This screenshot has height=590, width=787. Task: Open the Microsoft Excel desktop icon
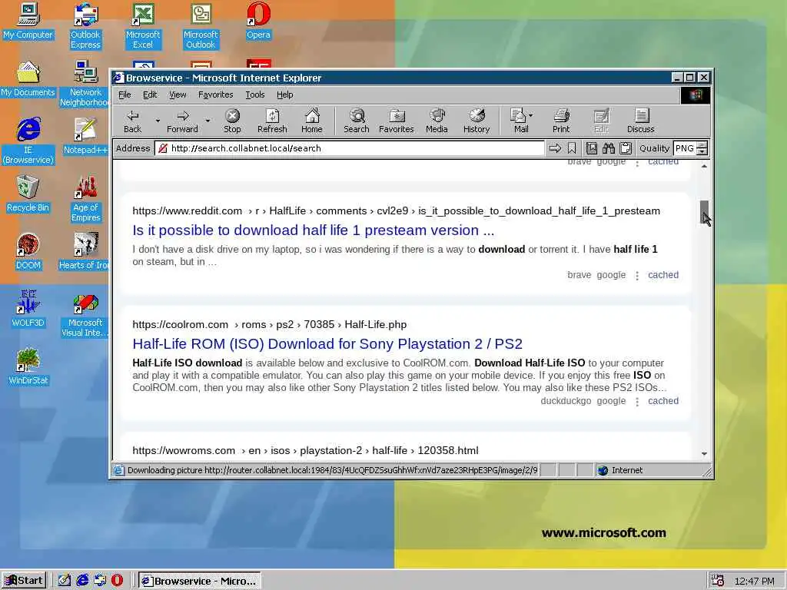[x=143, y=26]
